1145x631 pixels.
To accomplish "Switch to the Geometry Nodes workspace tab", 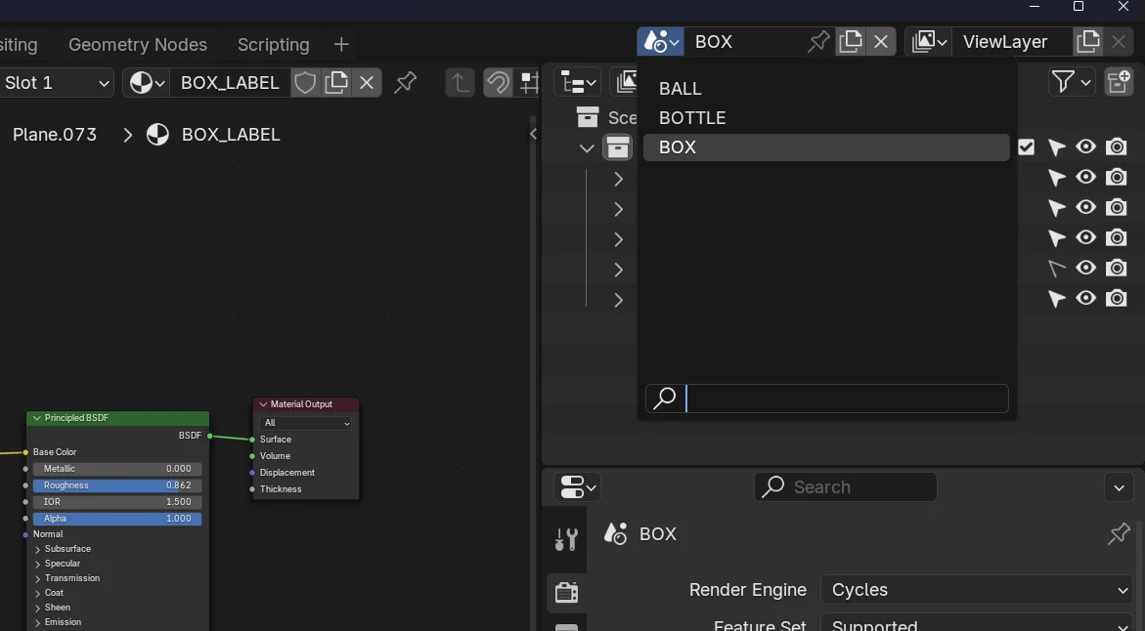I will click(x=137, y=45).
